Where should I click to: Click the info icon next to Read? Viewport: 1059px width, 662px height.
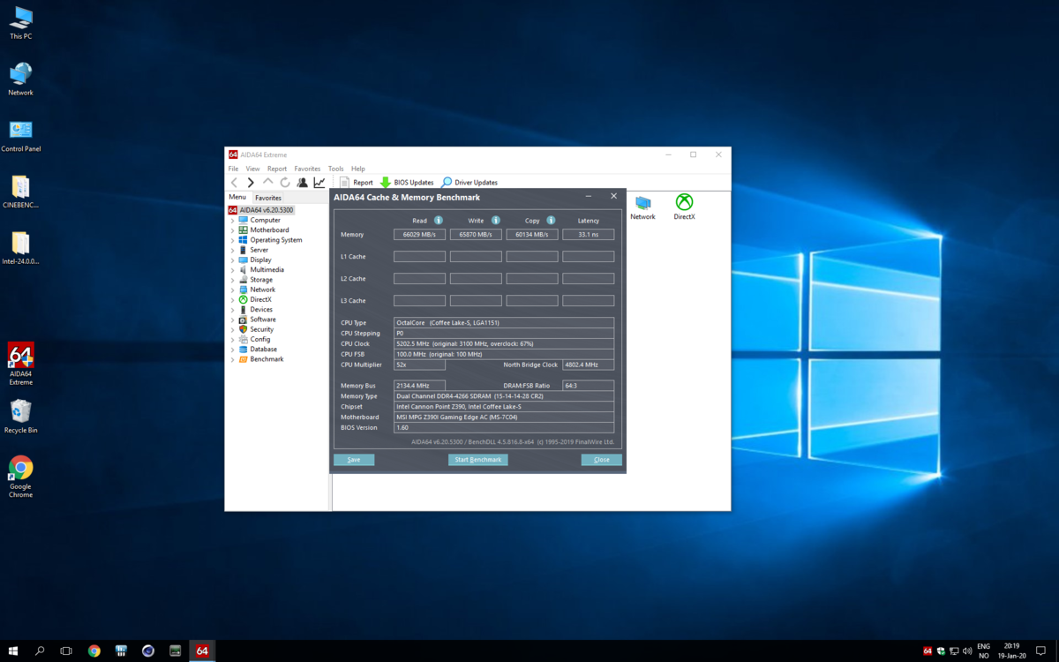(x=438, y=221)
